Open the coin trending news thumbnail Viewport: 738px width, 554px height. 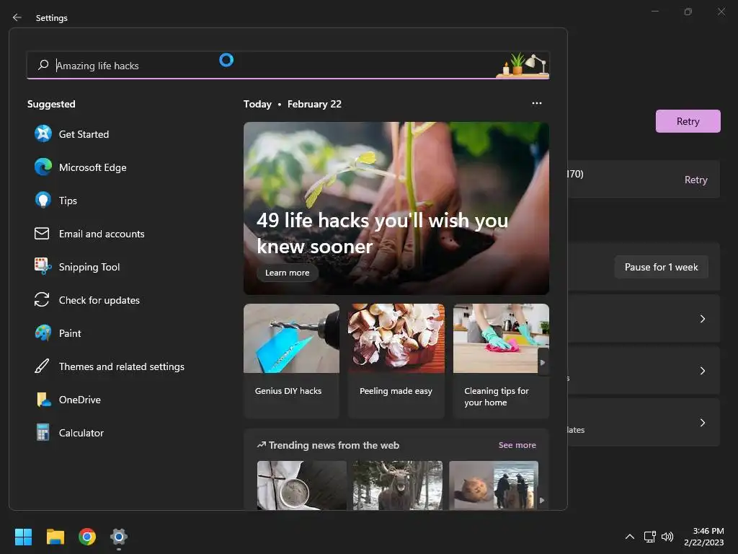coord(302,485)
